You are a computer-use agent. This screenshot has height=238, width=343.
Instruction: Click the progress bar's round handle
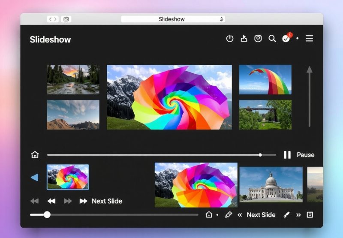(260, 155)
